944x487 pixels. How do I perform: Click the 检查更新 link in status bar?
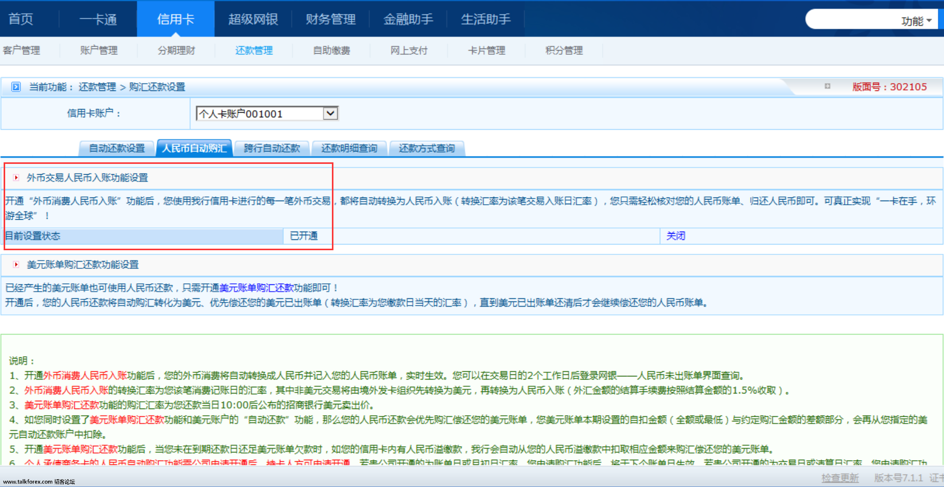pyautogui.click(x=840, y=478)
